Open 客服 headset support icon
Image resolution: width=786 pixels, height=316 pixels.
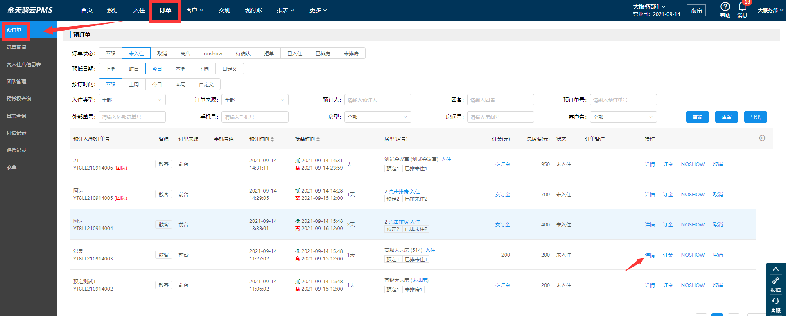[x=775, y=301]
